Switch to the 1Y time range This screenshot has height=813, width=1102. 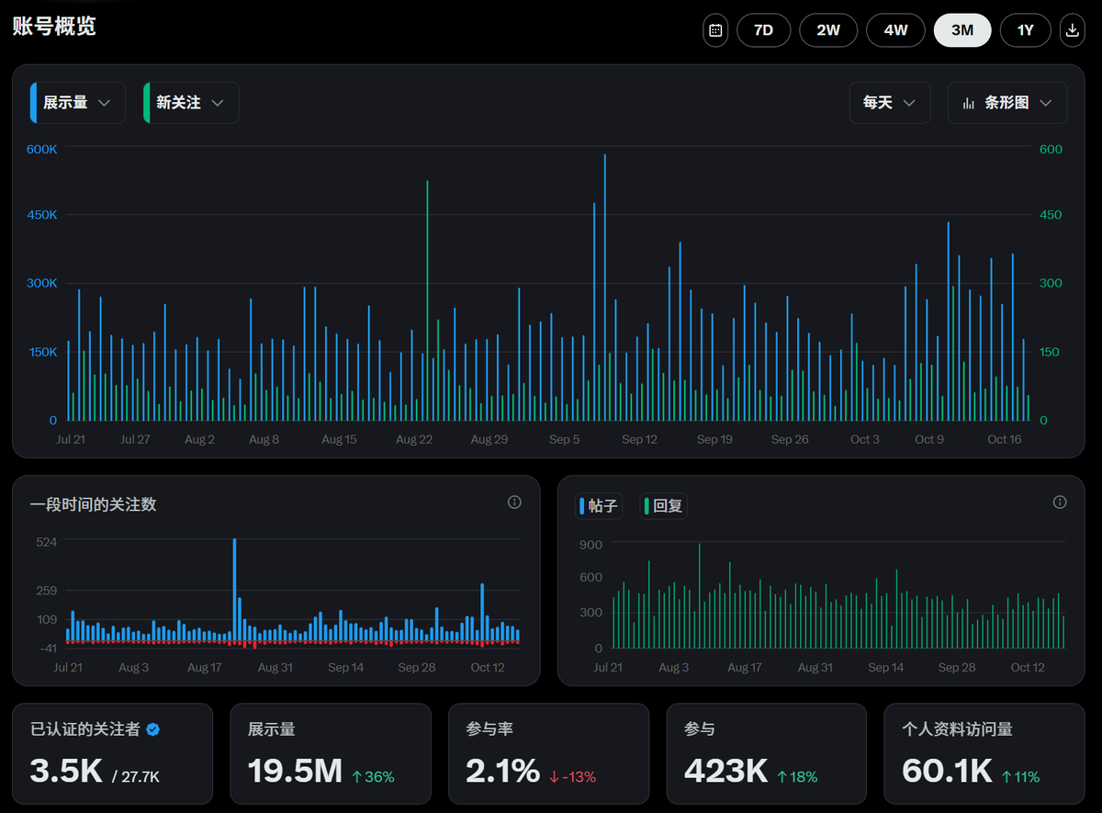[x=1025, y=30]
